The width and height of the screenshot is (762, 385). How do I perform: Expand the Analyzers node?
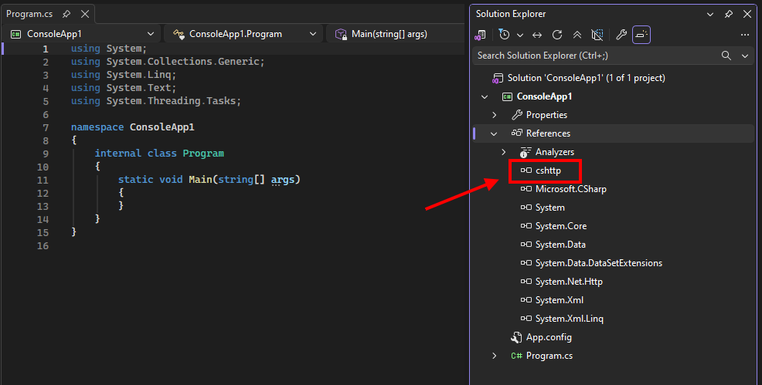[503, 152]
